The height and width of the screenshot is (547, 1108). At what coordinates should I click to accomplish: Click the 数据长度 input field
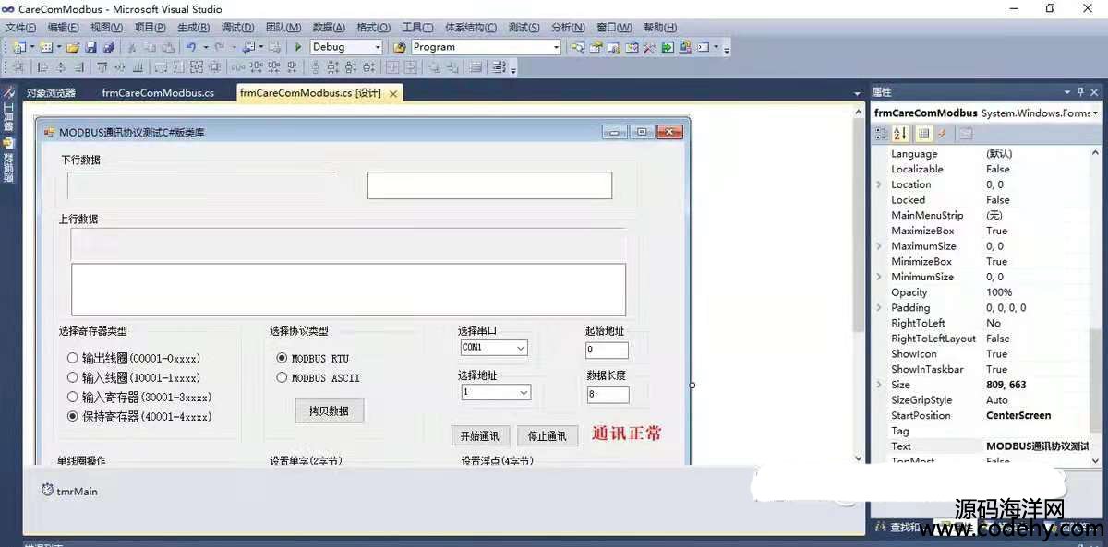608,395
